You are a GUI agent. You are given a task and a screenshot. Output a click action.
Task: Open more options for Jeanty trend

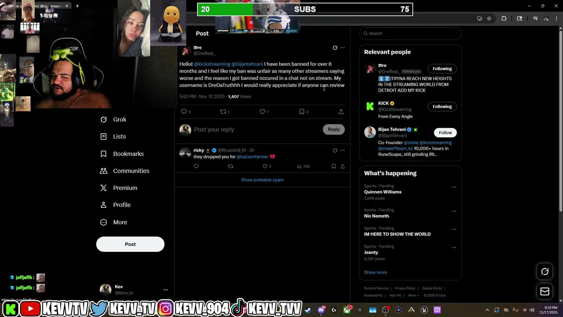[x=454, y=247]
